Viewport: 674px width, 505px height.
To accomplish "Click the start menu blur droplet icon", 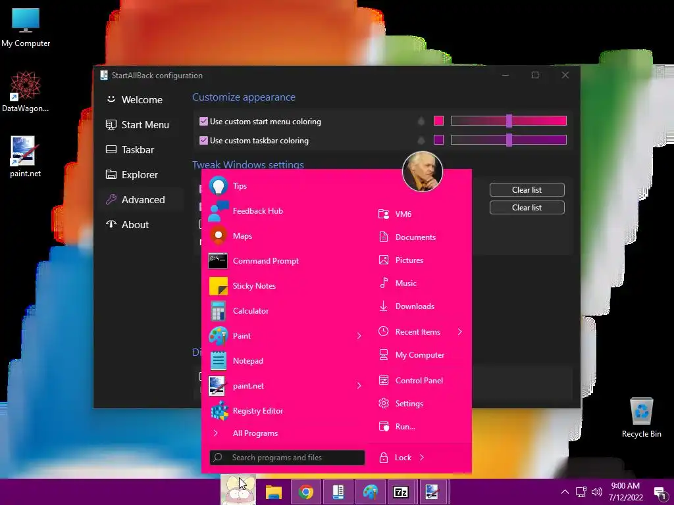I will pos(421,121).
